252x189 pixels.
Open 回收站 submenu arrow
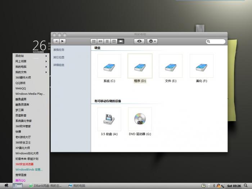pyautogui.click(x=46, y=56)
